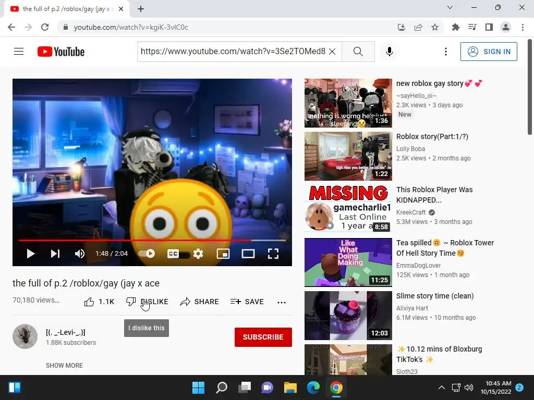Open the [{. _-Levi-_.}] channel name link
Viewport: 534px width, 400px height.
[x=66, y=332]
